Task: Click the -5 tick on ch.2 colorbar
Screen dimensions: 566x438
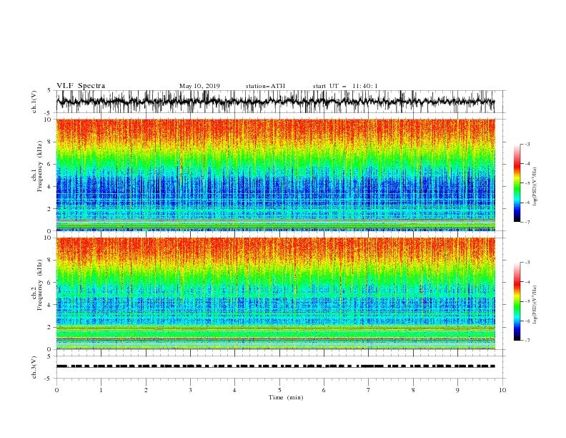Action: [x=527, y=301]
